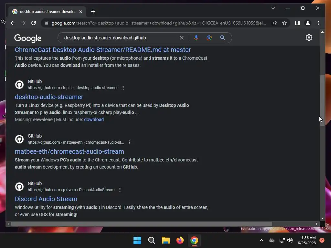Open matbee-eth/chromecast-audio-stream result
This screenshot has width=331, height=248.
click(69, 152)
